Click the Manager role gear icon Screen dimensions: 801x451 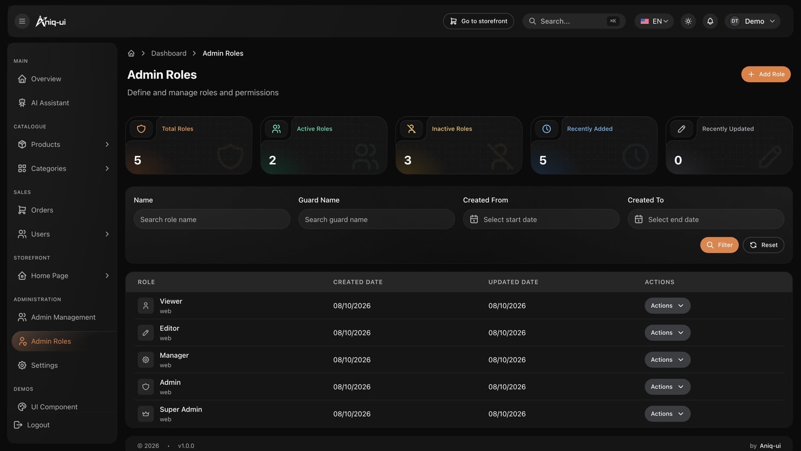click(146, 360)
